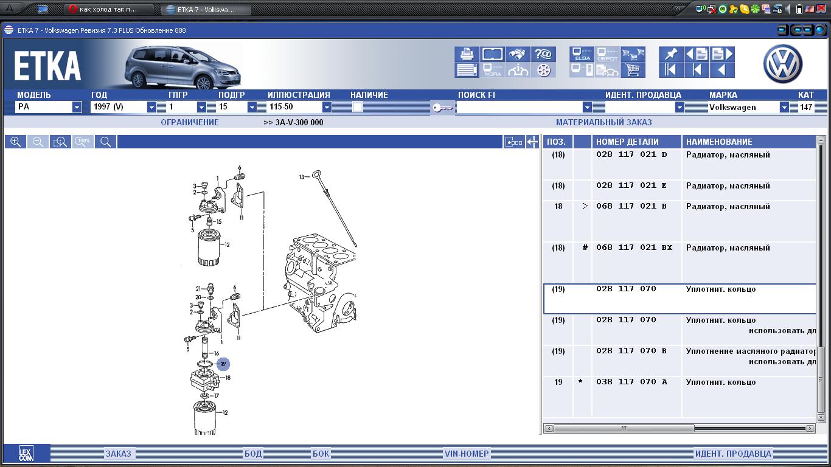Open the МОДЕЛЬ dropdown showing PA
The height and width of the screenshot is (467, 831).
[77, 108]
